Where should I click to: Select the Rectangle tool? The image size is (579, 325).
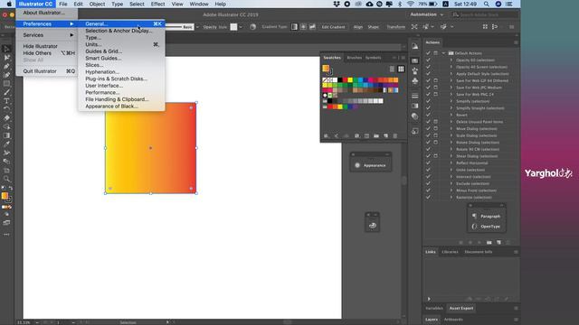pyautogui.click(x=6, y=84)
